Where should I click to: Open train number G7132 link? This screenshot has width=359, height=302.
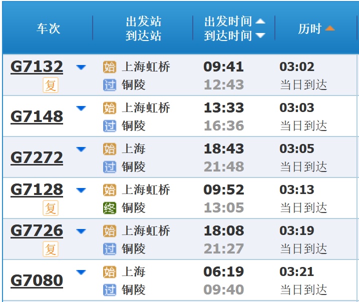click(x=37, y=66)
